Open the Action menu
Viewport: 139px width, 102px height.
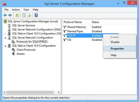pyautogui.click(x=16, y=10)
